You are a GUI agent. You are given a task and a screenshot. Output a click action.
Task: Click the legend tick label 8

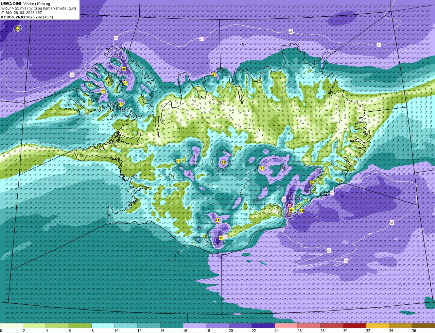(92, 331)
